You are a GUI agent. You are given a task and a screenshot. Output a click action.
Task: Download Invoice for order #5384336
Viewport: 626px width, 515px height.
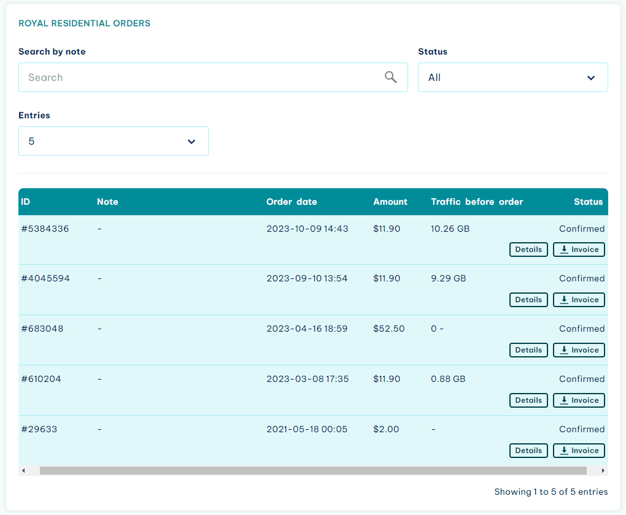(579, 250)
